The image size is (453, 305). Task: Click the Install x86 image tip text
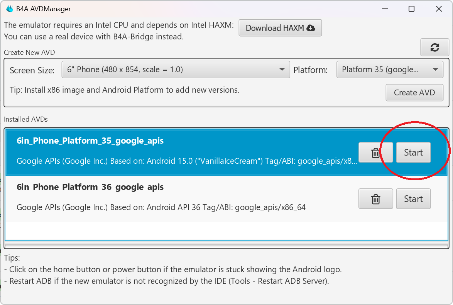coord(125,90)
